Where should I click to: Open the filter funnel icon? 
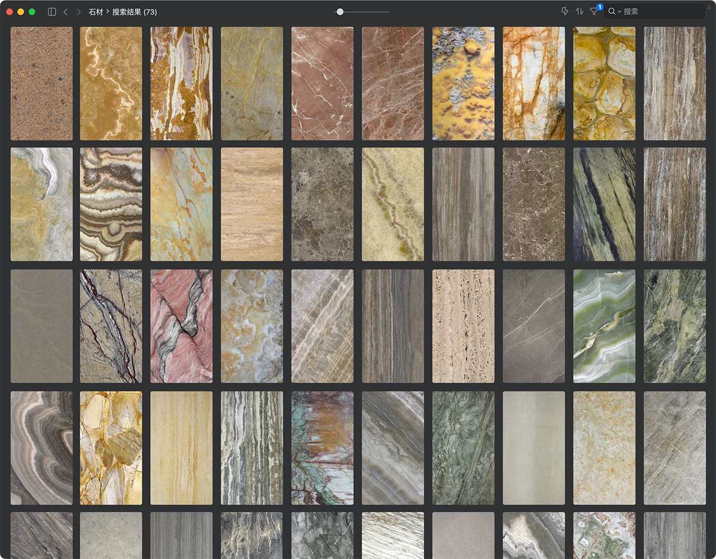(x=594, y=11)
